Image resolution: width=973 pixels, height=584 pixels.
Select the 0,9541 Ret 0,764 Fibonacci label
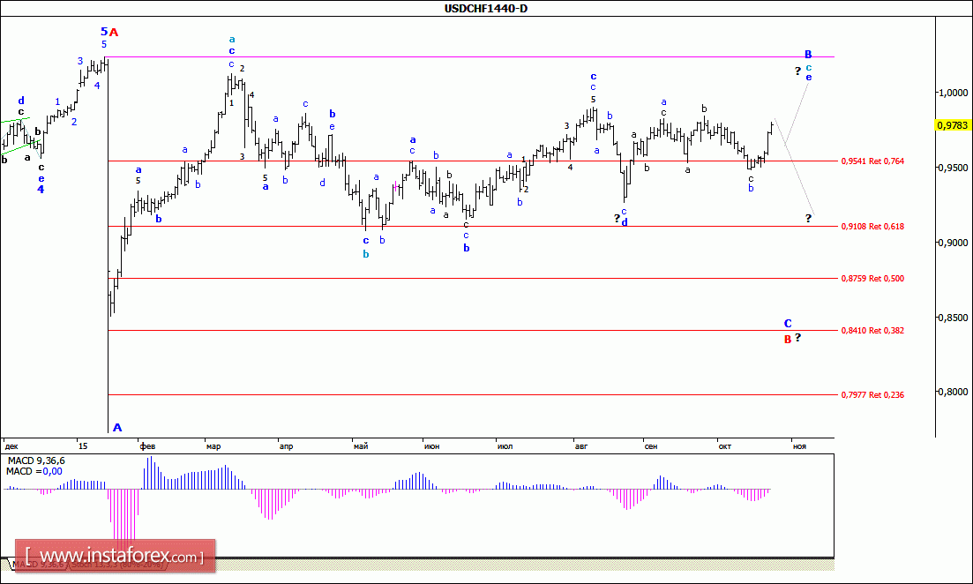pyautogui.click(x=872, y=161)
